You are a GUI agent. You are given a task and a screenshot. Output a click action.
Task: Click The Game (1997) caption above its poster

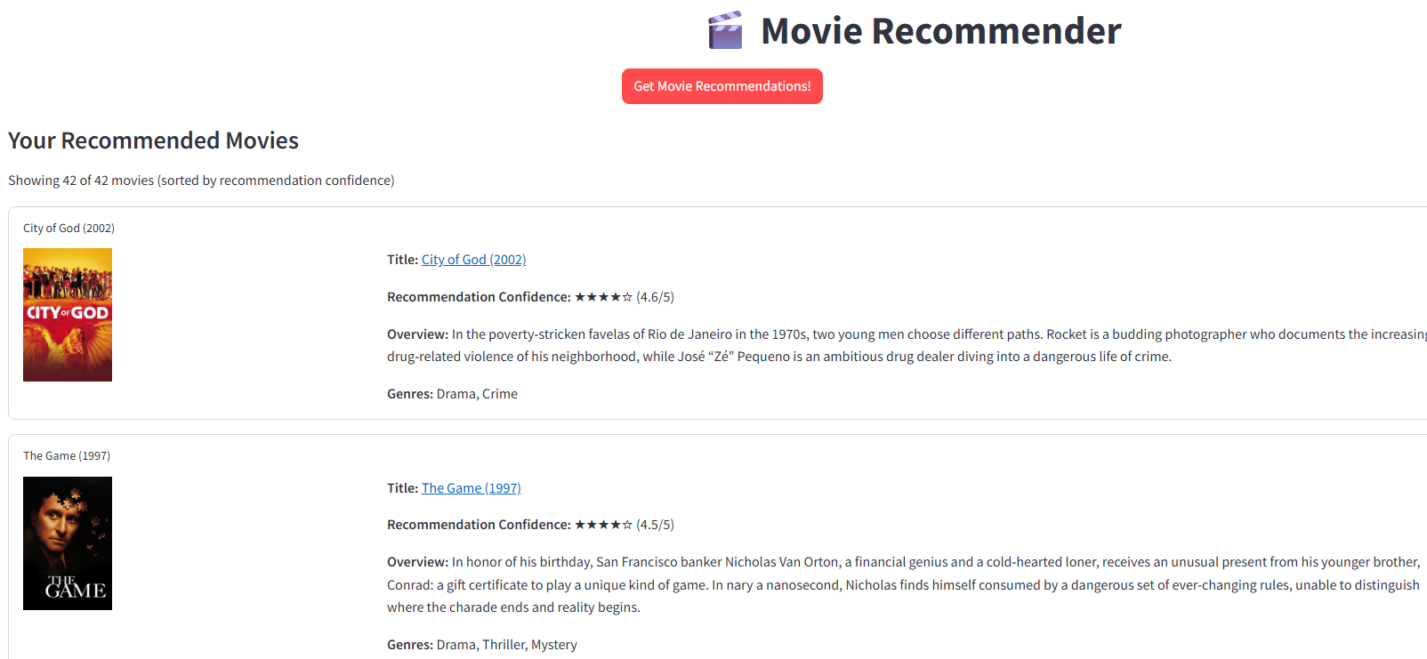pyautogui.click(x=67, y=456)
